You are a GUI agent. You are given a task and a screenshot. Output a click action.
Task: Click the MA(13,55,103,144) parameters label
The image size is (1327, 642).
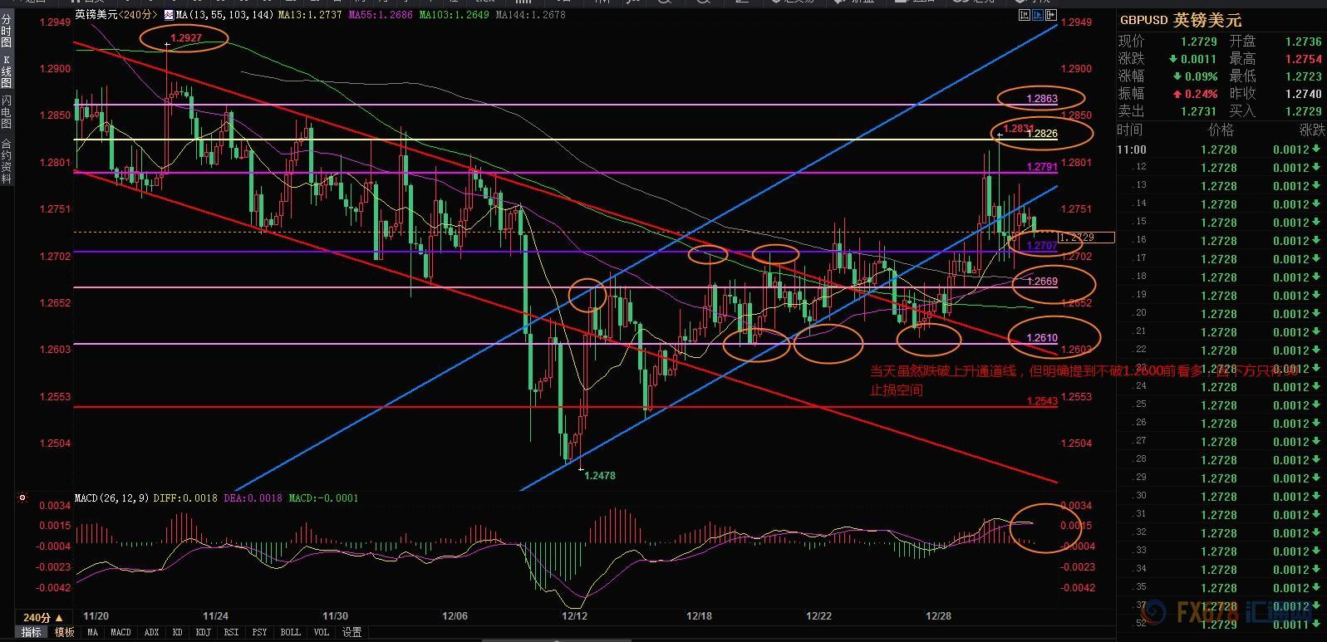point(224,15)
